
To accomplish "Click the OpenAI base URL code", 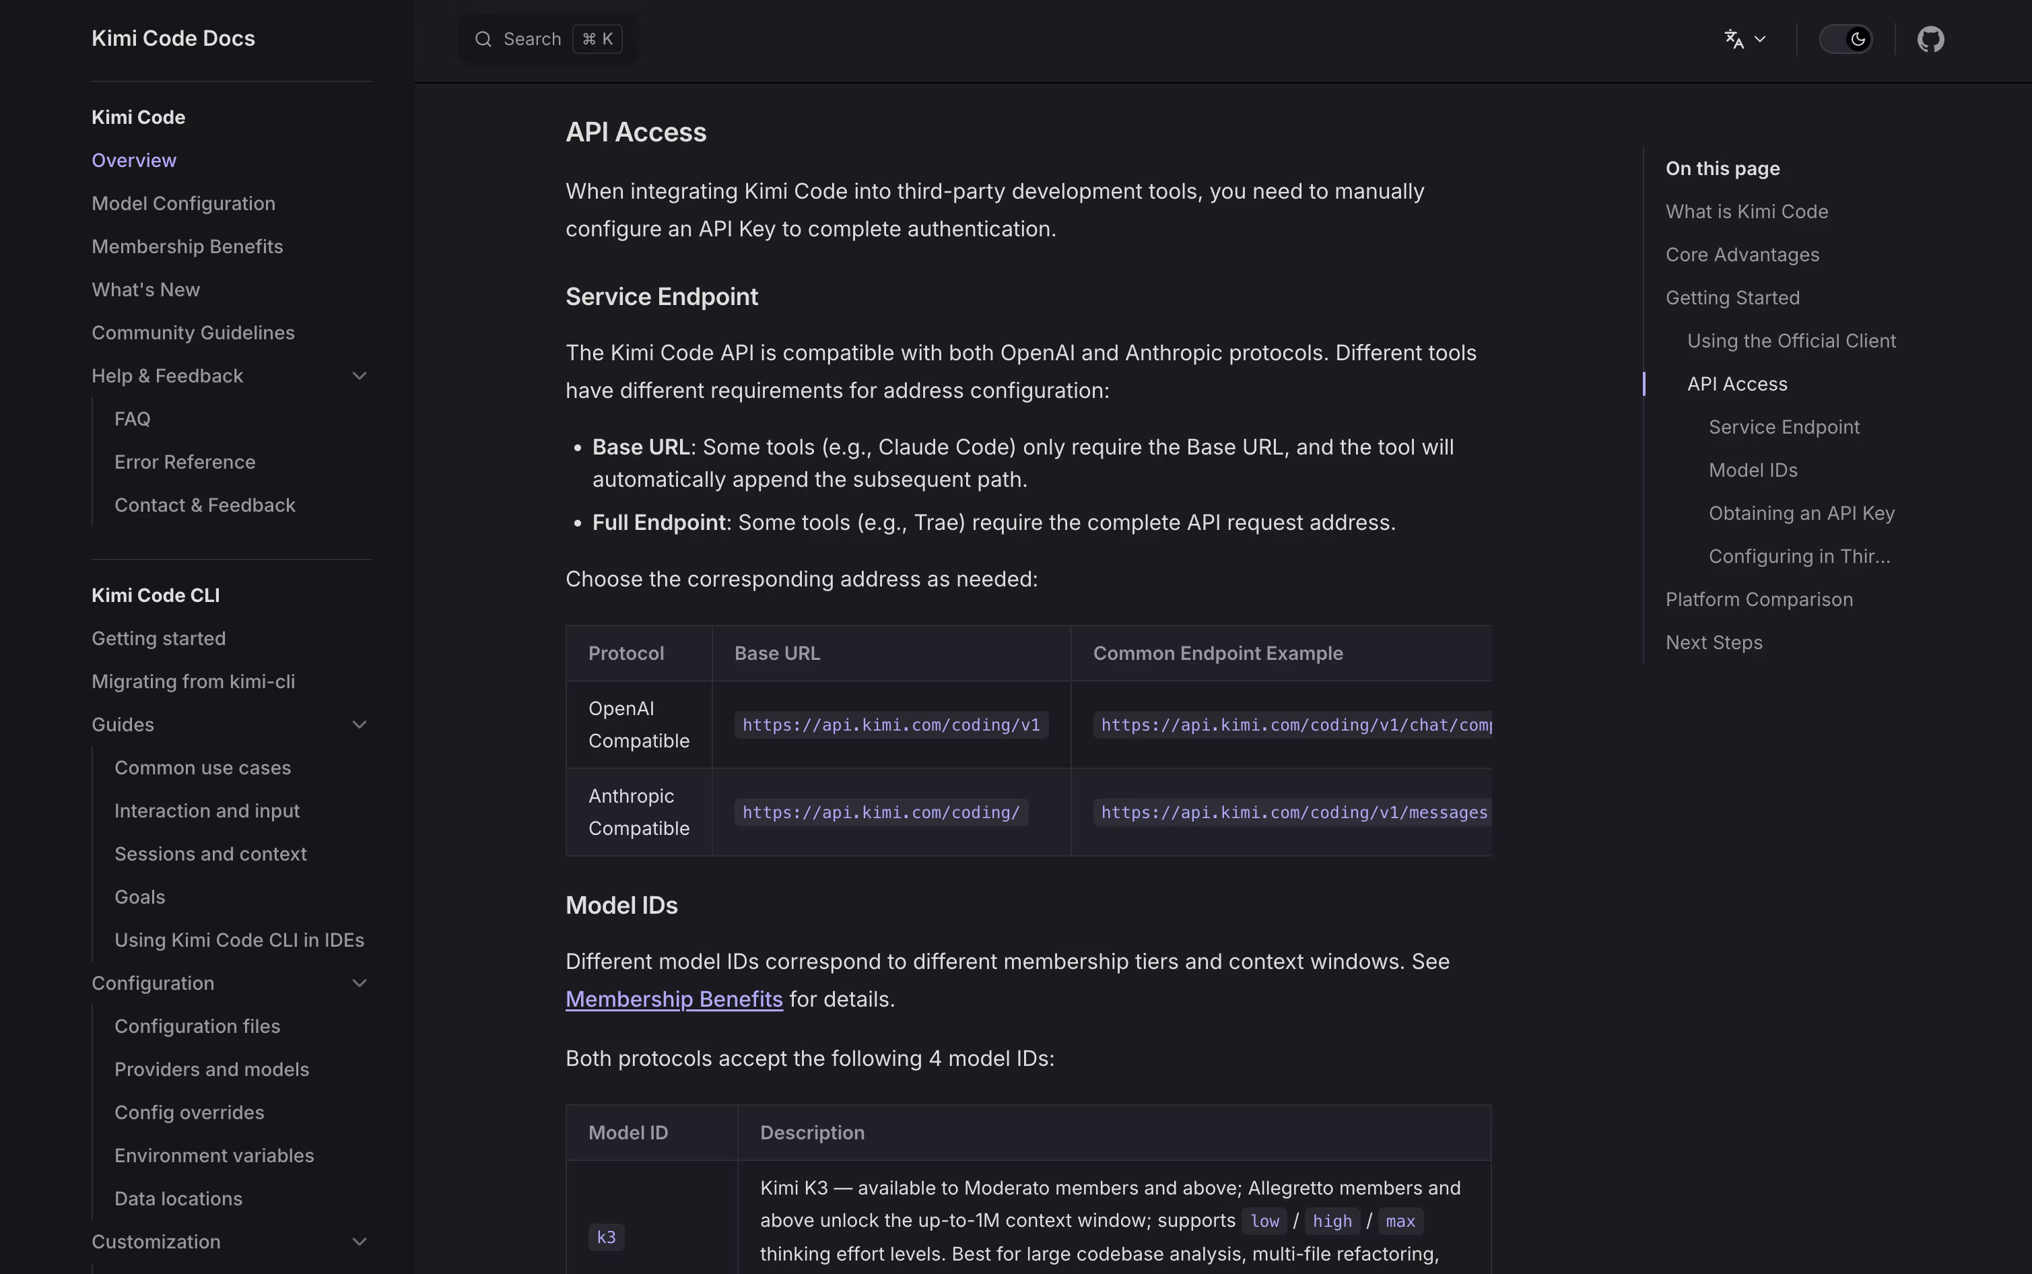I will [891, 725].
